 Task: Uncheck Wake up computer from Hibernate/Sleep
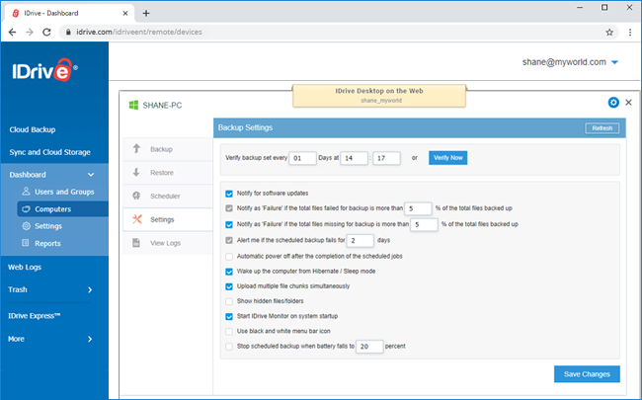(229, 272)
